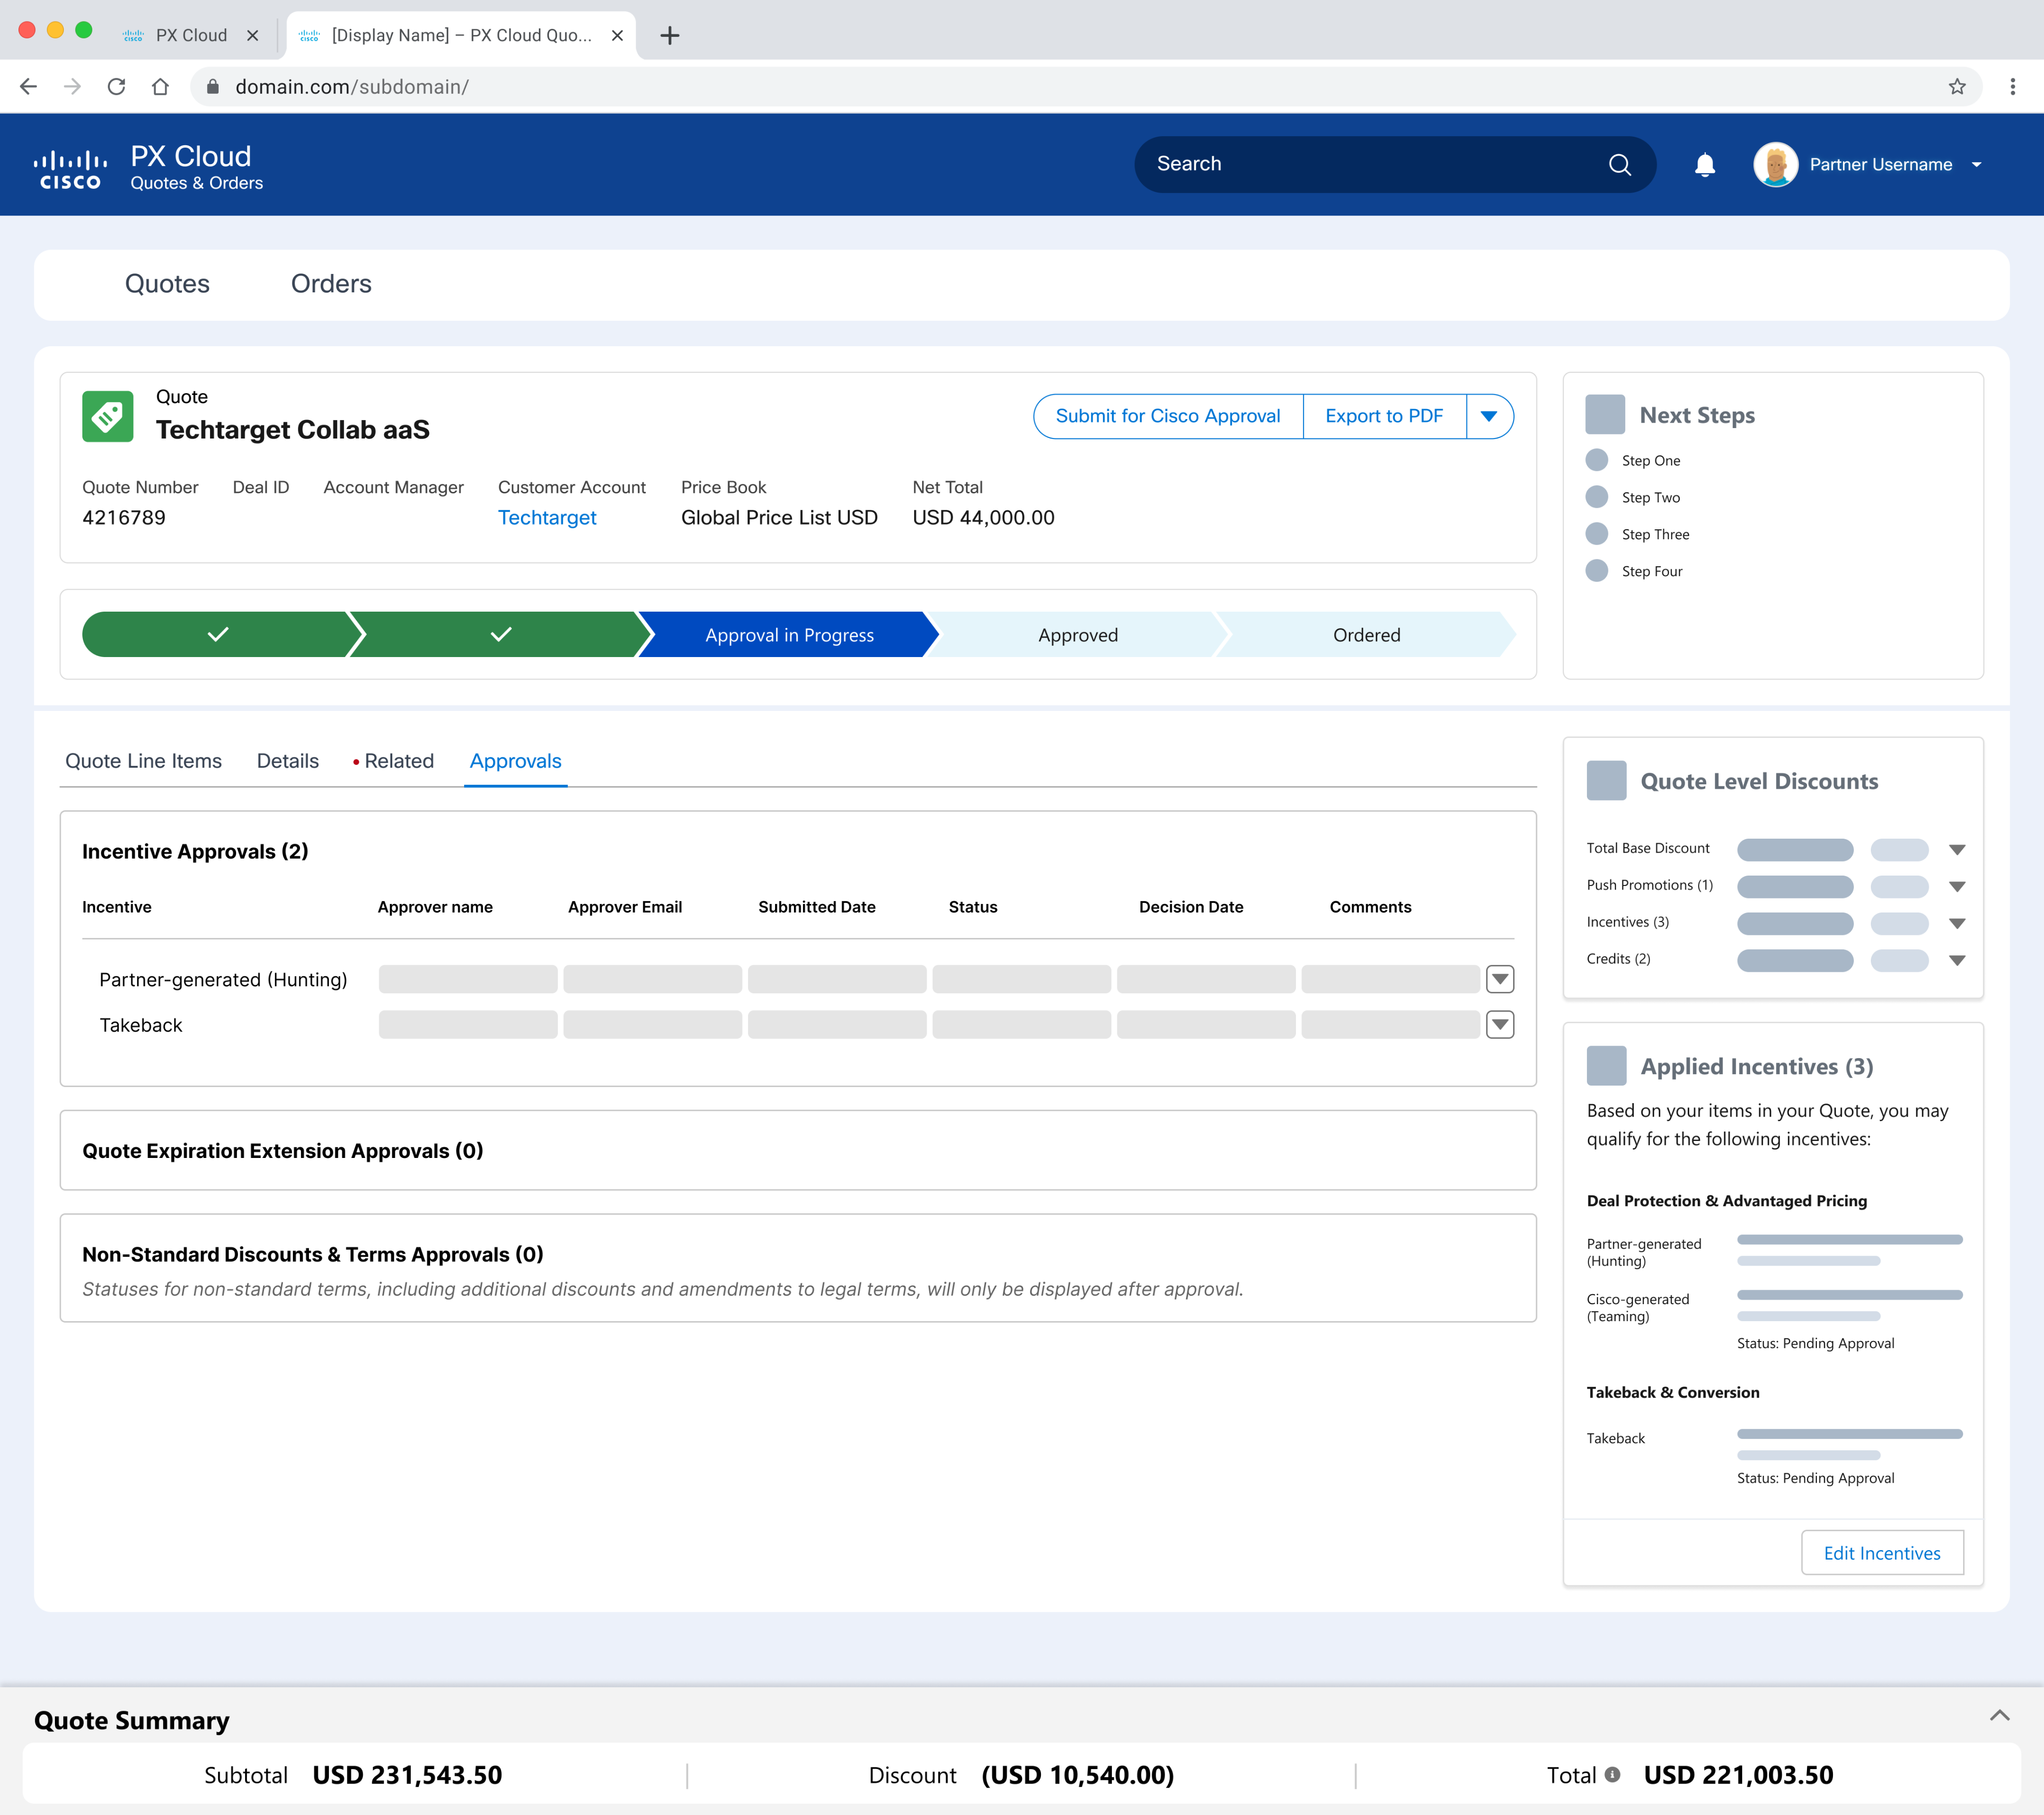Select the Step Three radio circle
The image size is (2044, 1815).
coord(1597,534)
